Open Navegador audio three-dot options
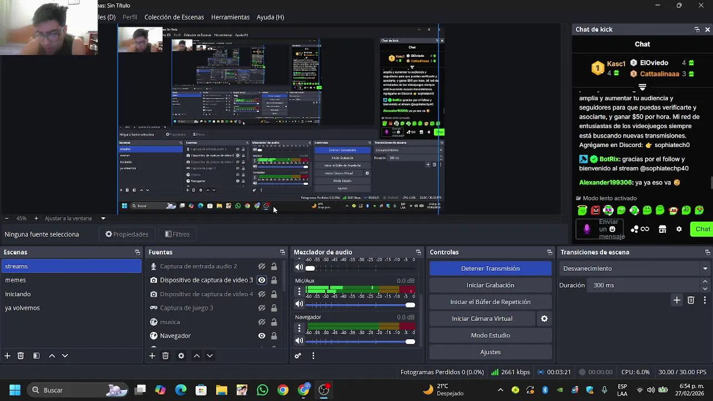 coord(299,327)
